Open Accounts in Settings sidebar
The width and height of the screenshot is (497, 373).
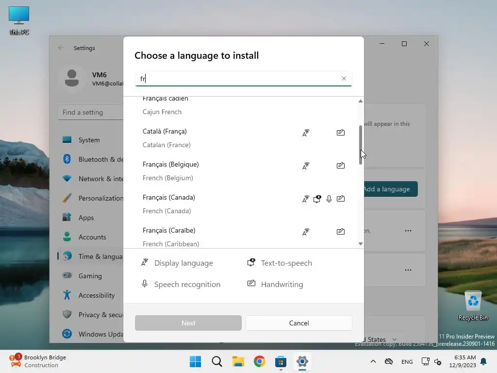[91, 237]
